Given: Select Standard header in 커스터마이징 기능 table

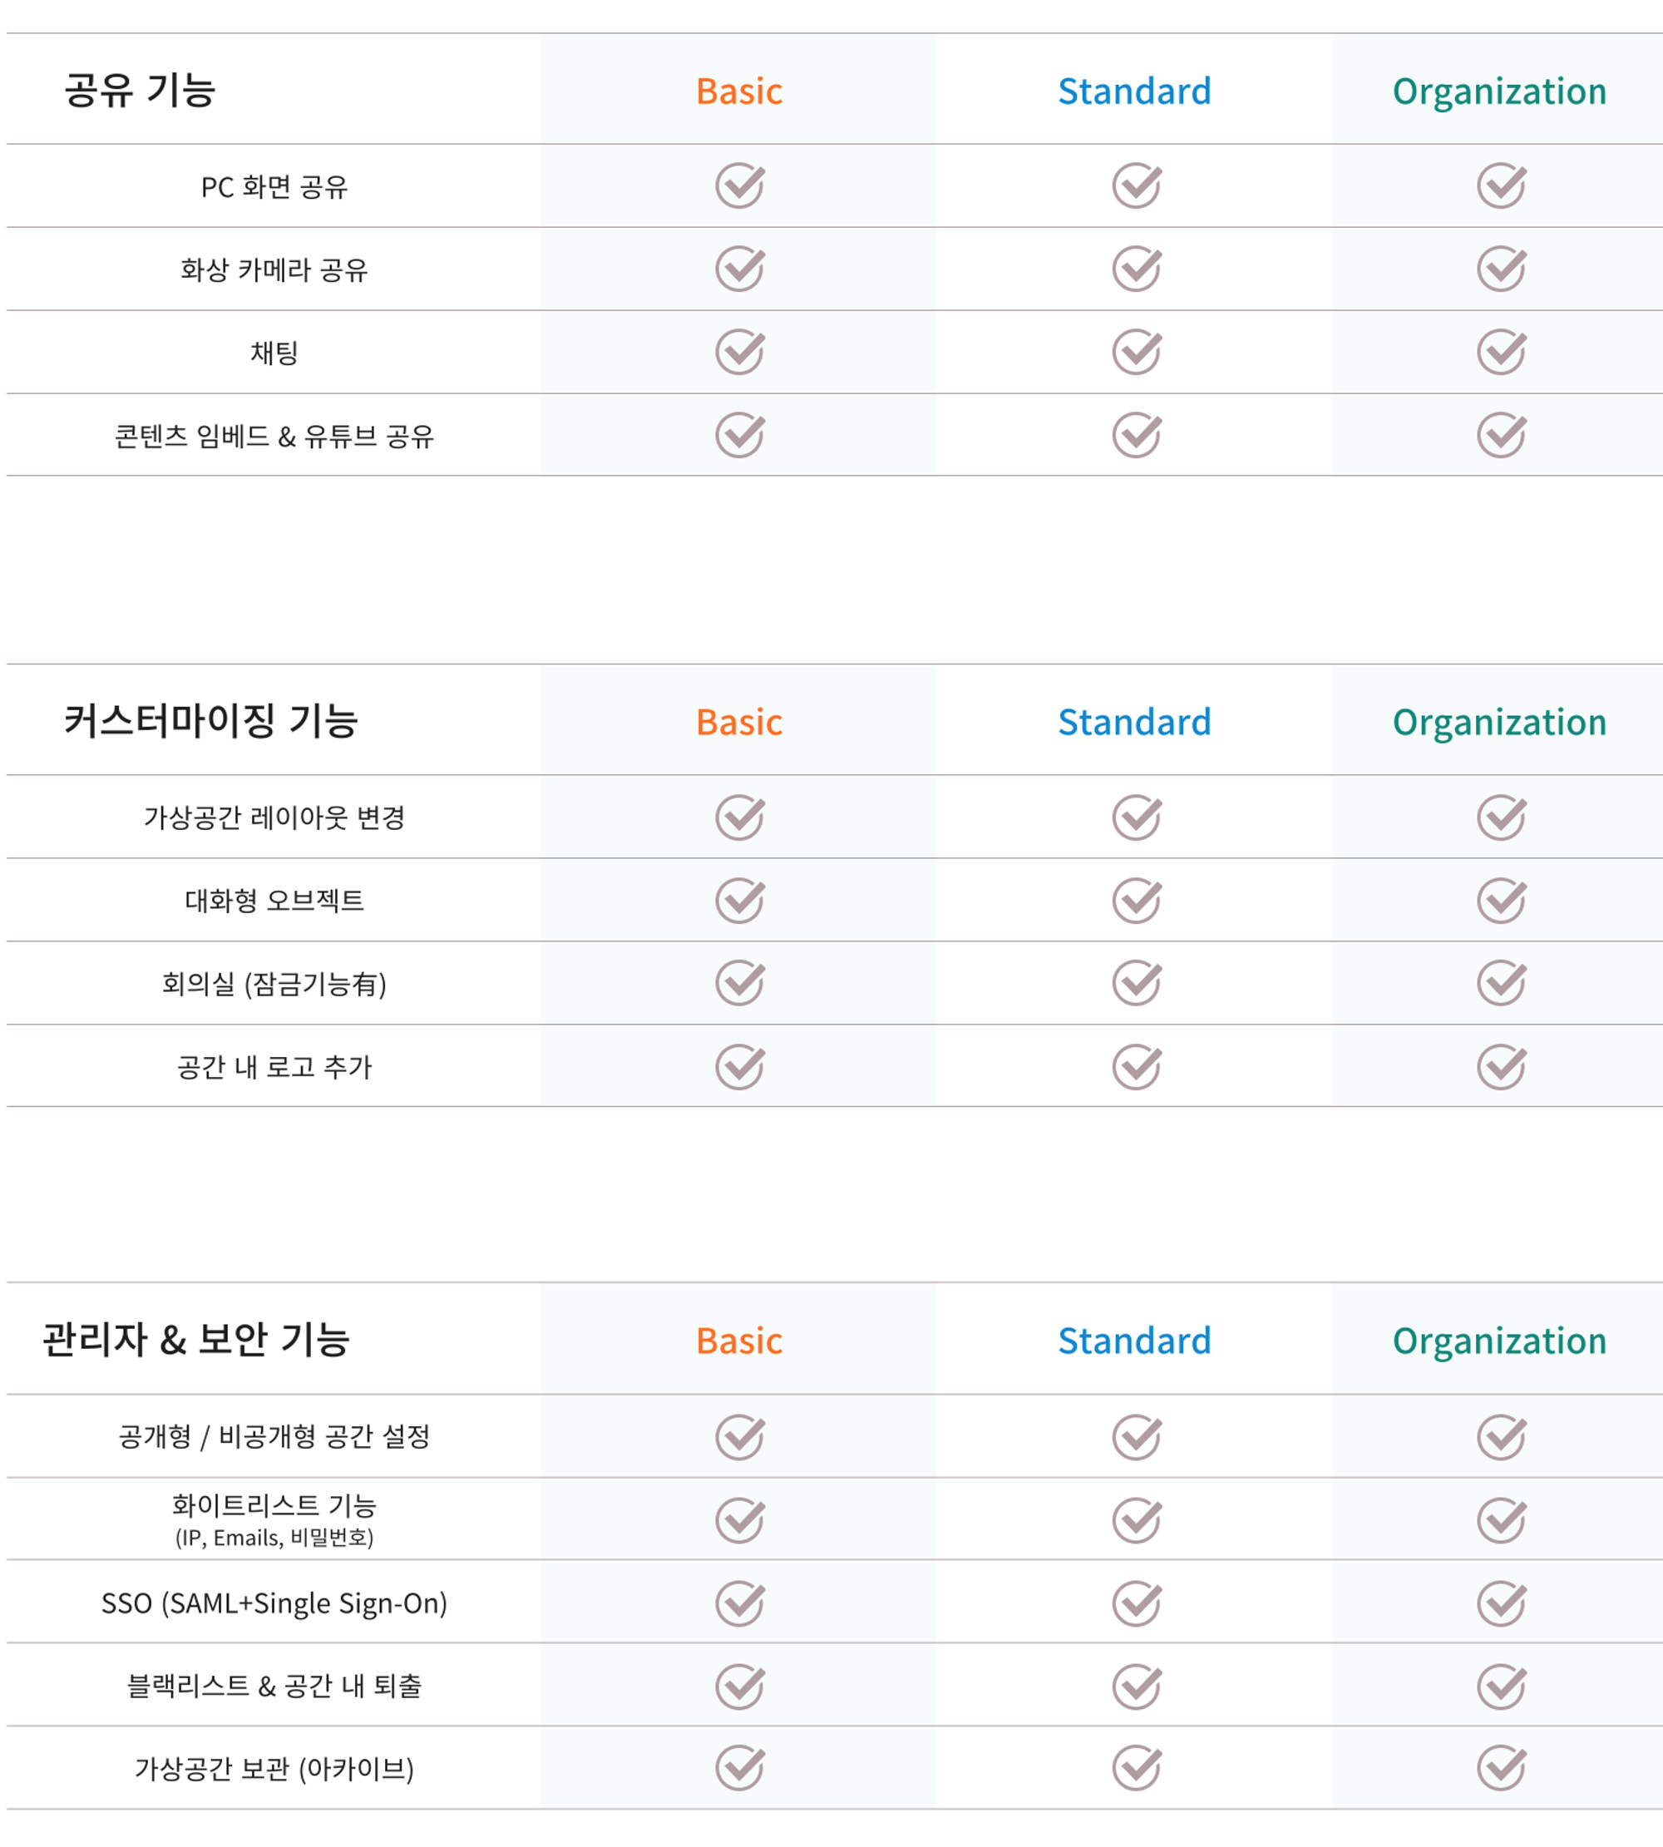Looking at the screenshot, I should (1134, 723).
